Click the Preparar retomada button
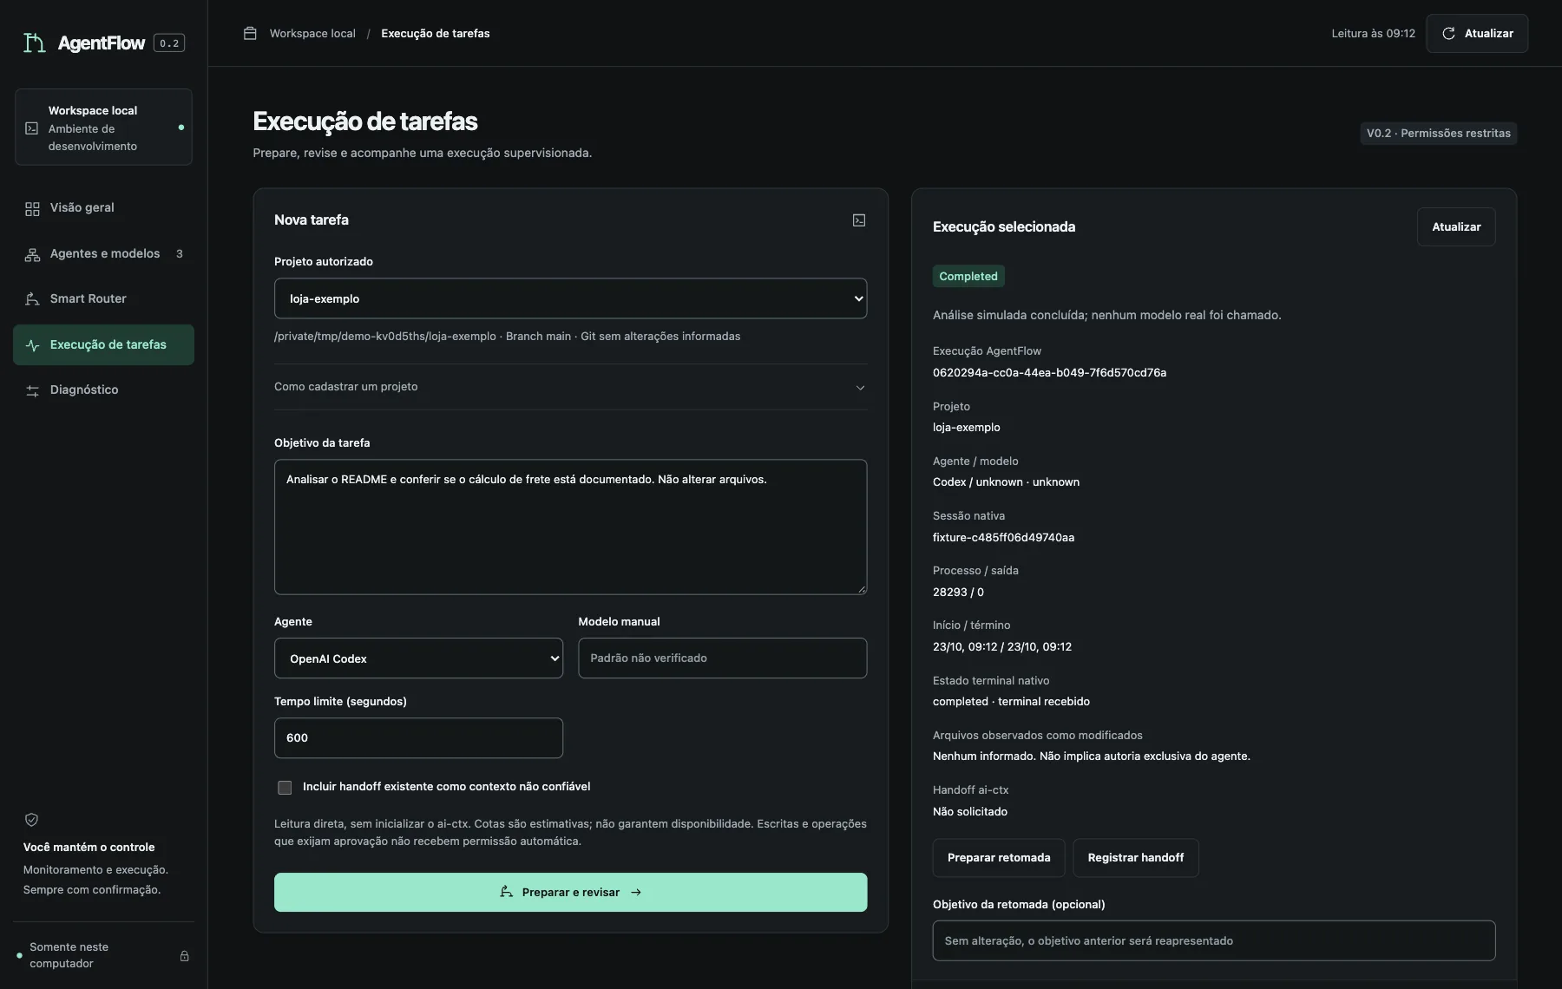Screen dimensions: 1562x989 pyautogui.click(x=999, y=858)
